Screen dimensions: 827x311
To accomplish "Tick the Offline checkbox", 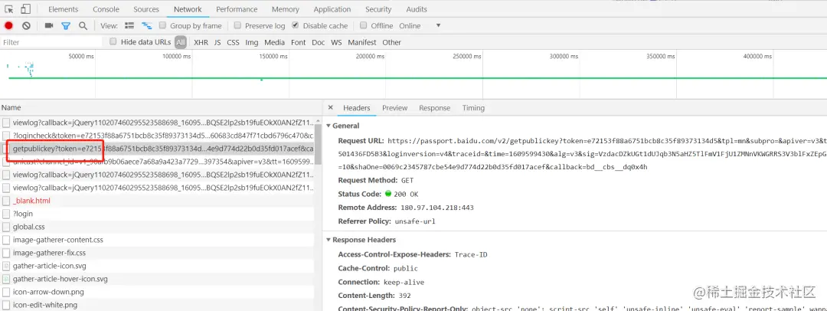I will click(x=364, y=25).
